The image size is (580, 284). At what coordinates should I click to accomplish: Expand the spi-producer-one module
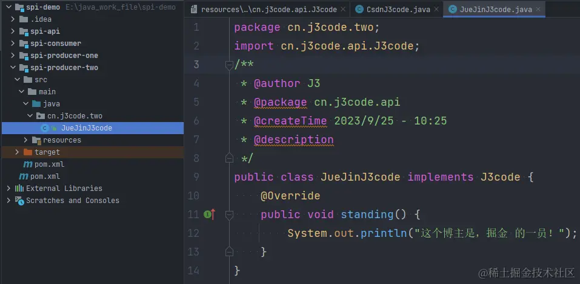[13, 56]
